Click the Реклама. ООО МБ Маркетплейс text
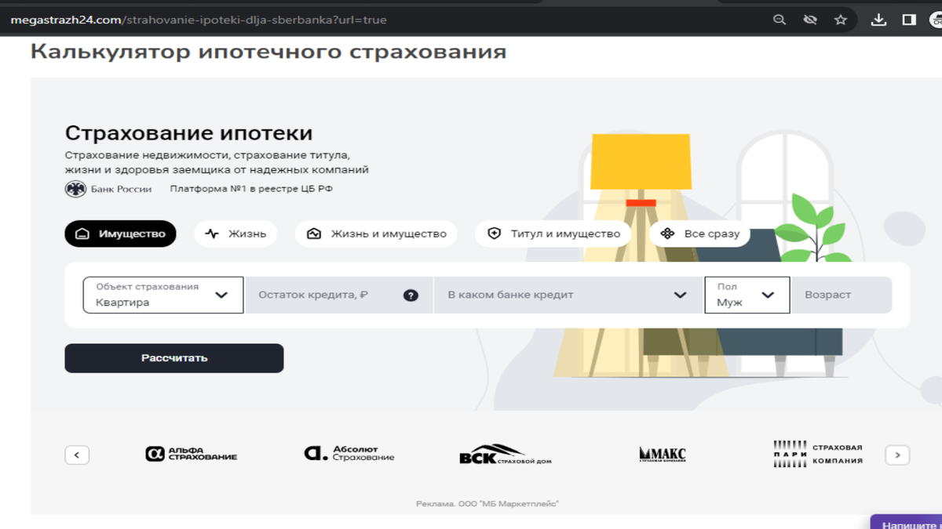This screenshot has height=529, width=942. tap(487, 504)
